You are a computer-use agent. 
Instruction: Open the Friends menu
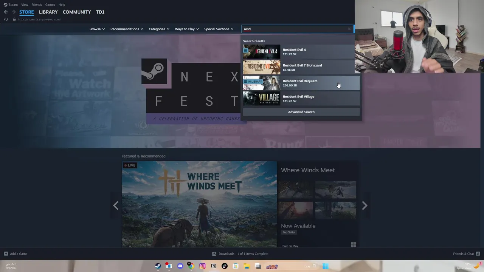pos(37,5)
